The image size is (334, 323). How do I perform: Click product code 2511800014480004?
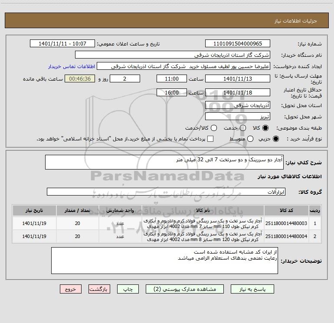tap(286, 236)
